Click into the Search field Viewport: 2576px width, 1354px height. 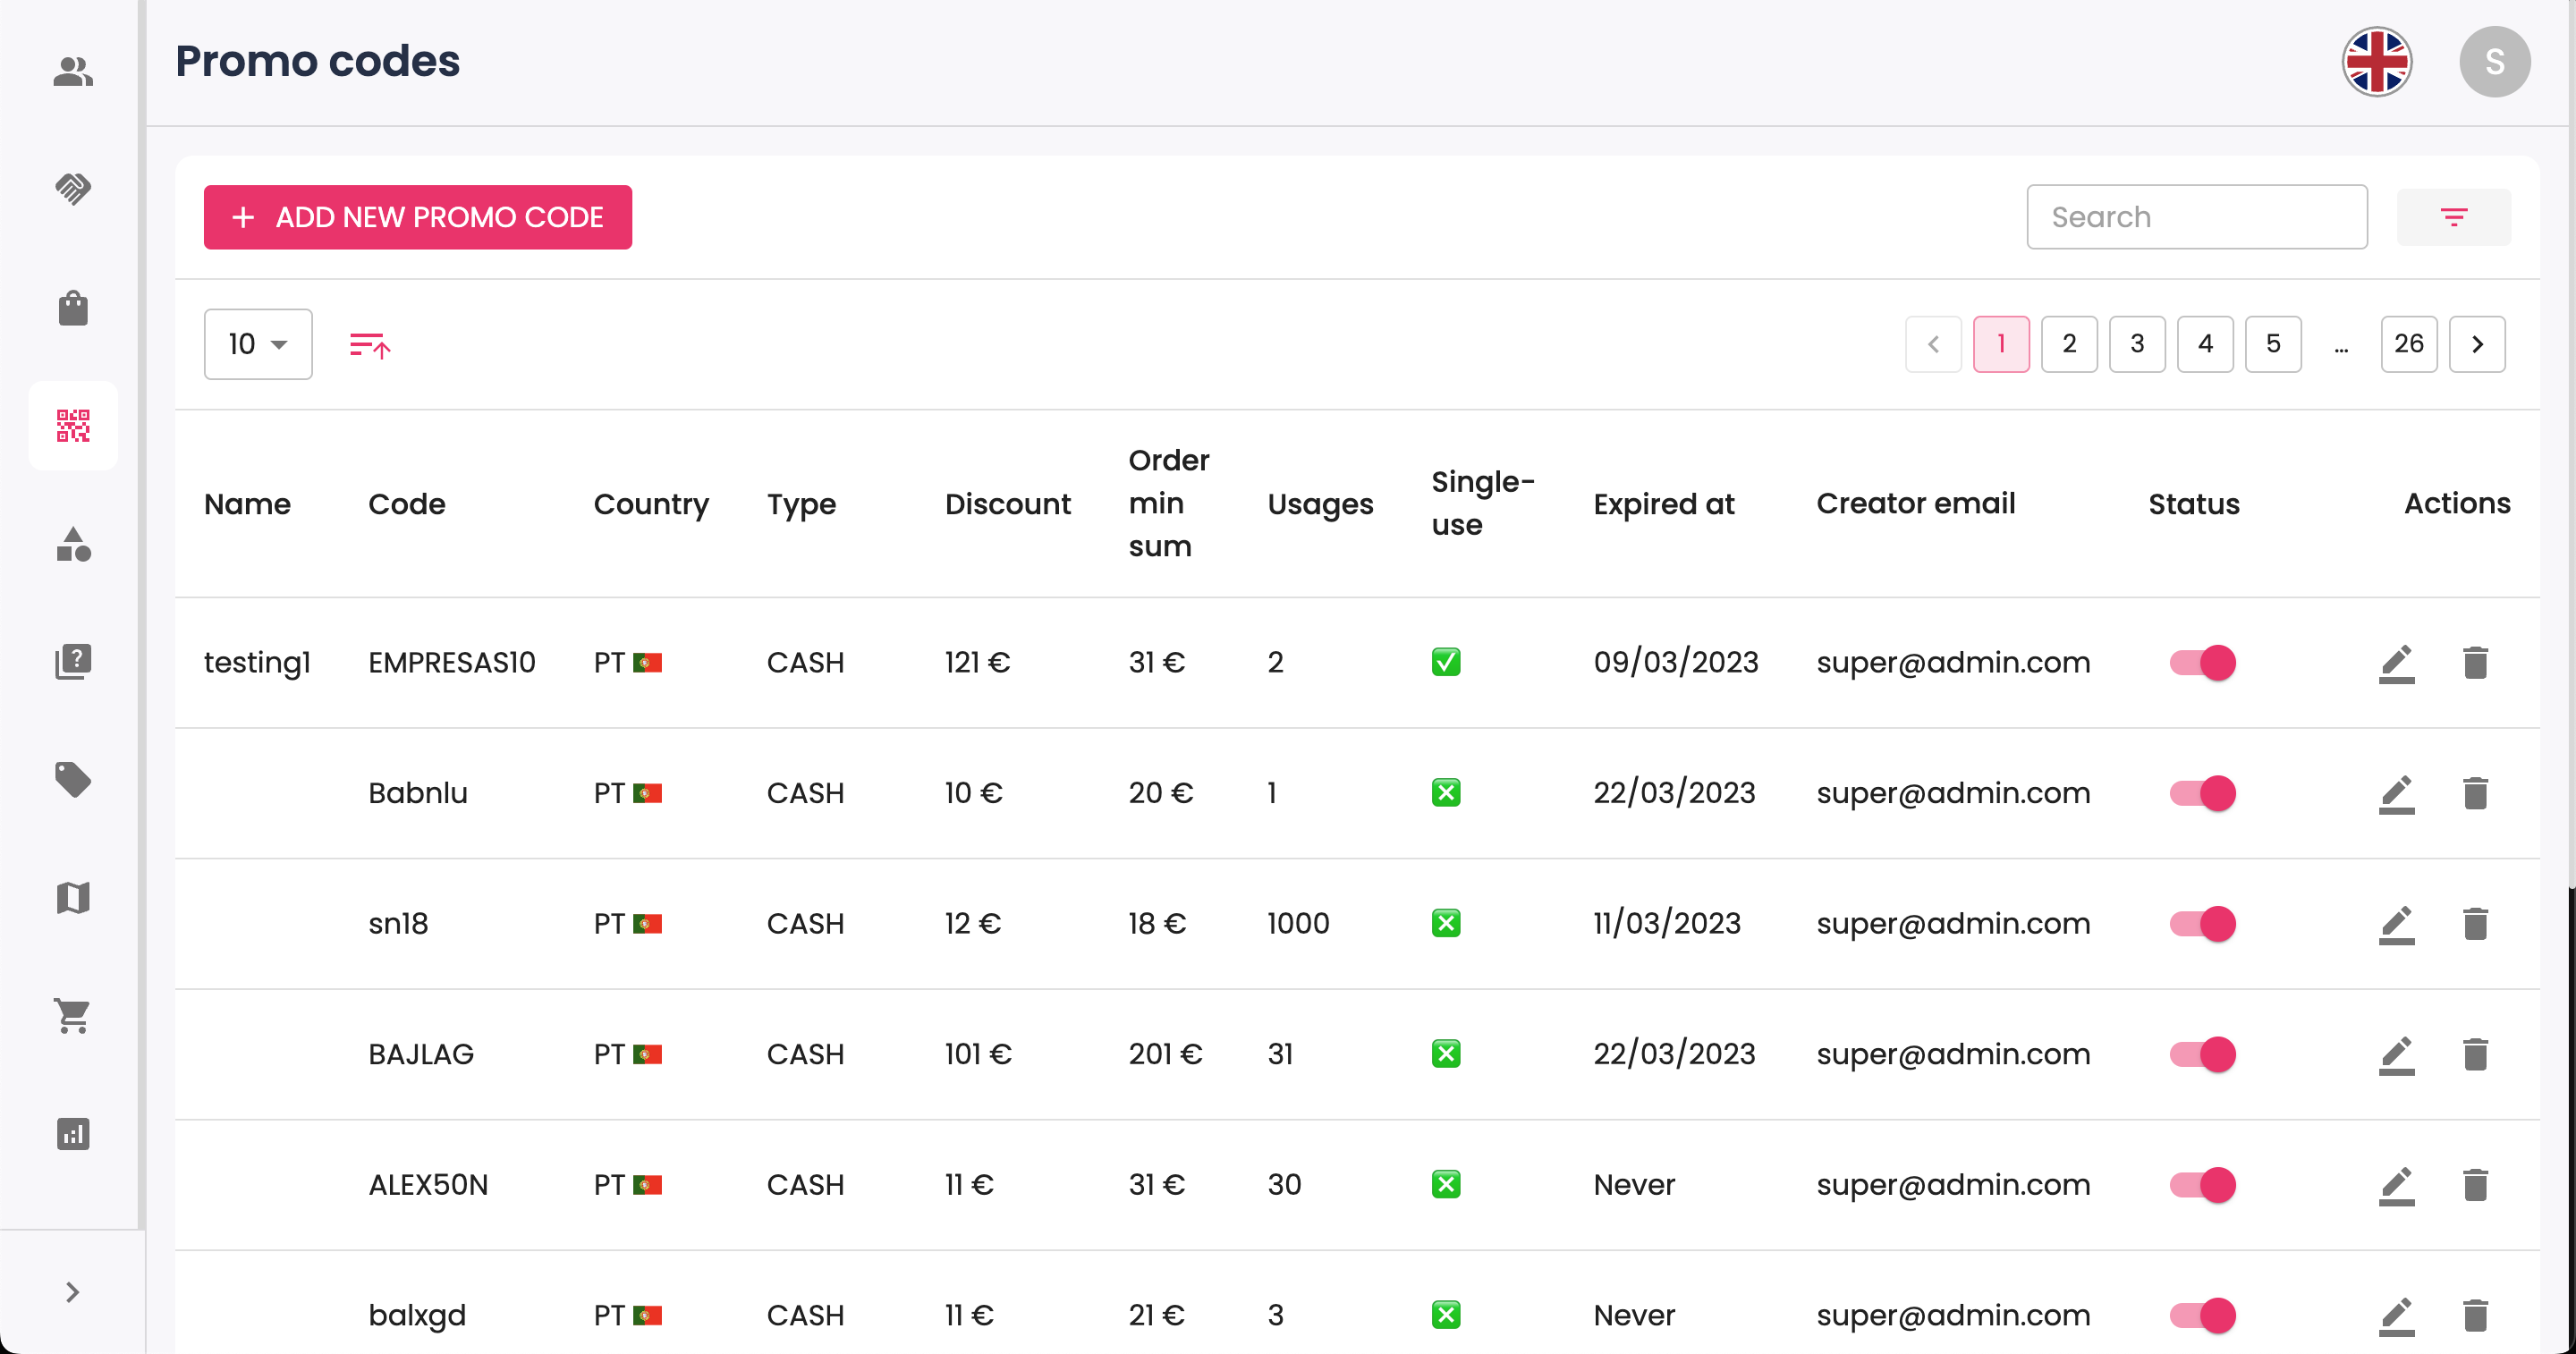coord(2196,217)
